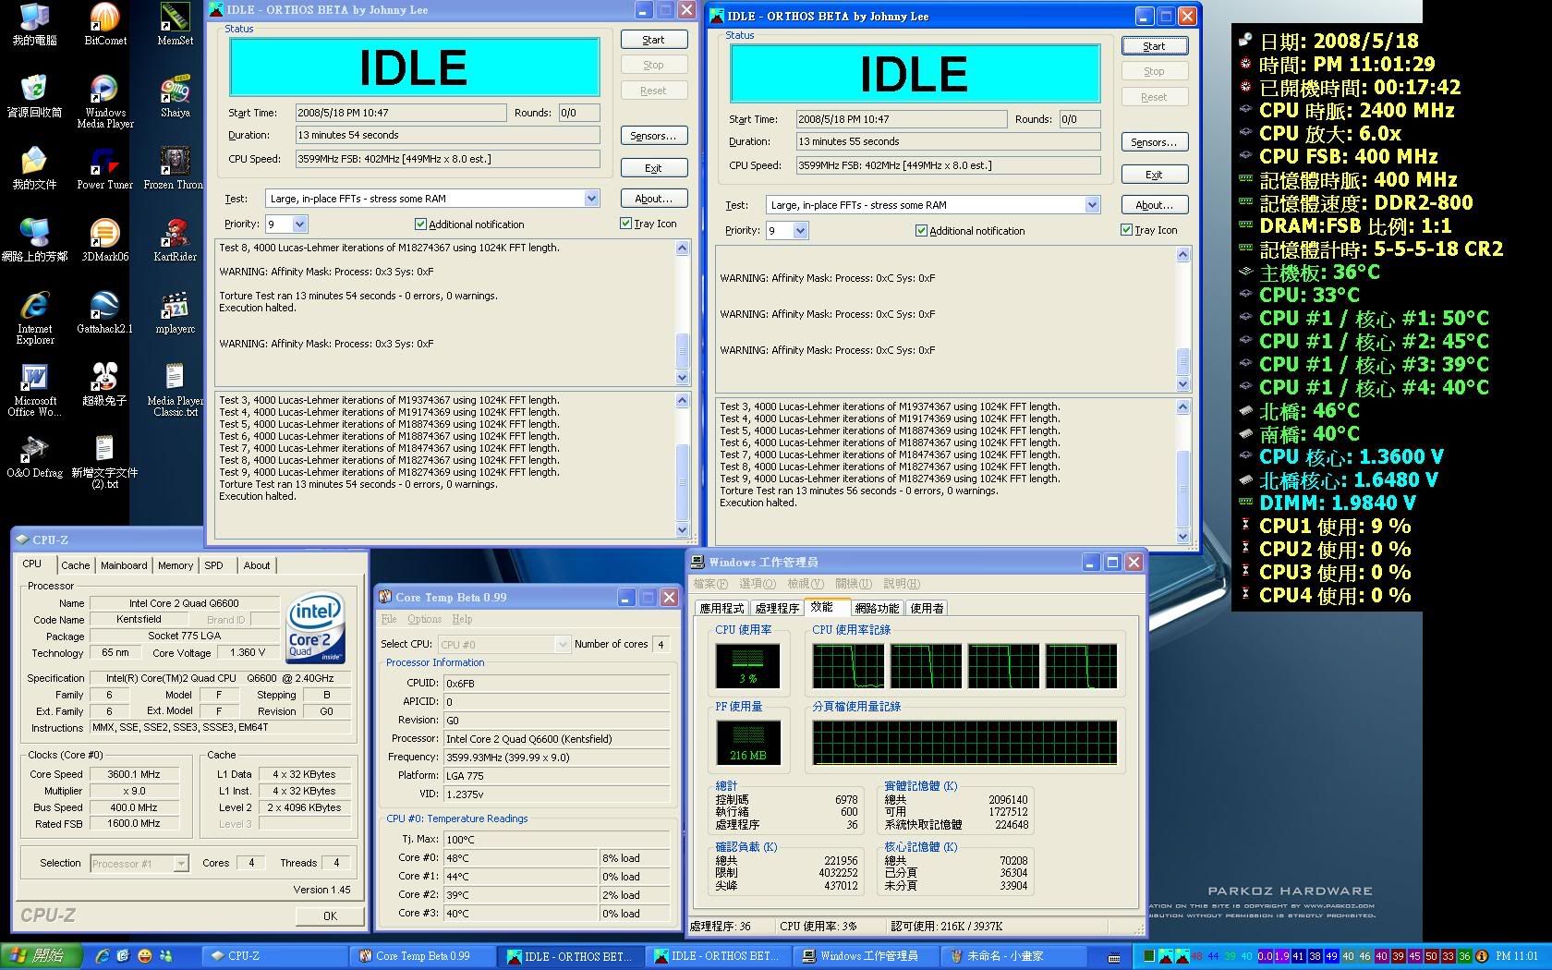Open the 處理程序 tab in Task Manager
The height and width of the screenshot is (970, 1552).
point(776,608)
